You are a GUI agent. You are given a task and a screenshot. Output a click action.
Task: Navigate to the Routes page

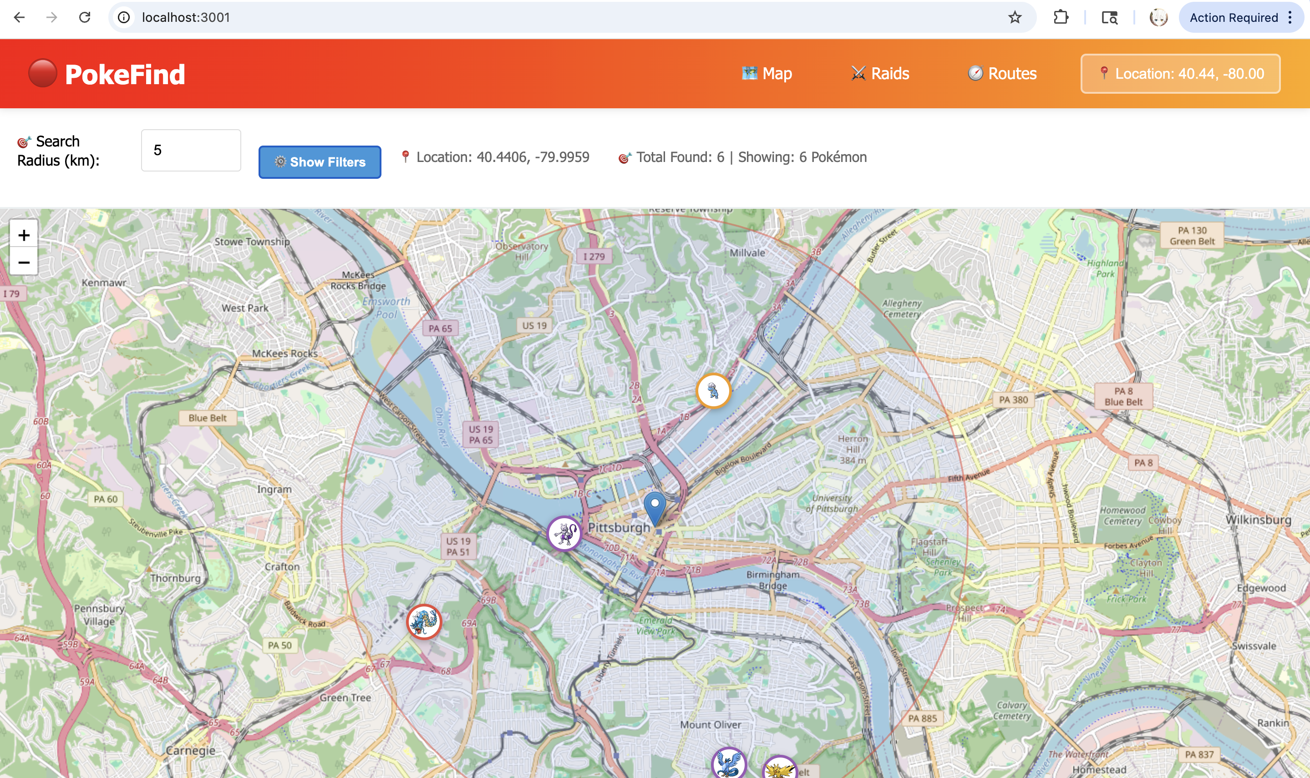point(1002,73)
